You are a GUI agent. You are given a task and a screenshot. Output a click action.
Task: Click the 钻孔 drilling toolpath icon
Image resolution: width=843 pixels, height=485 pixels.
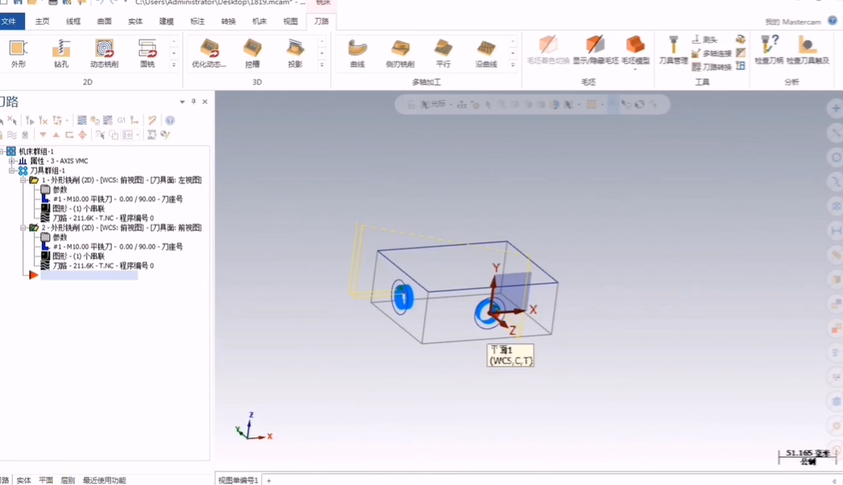point(61,51)
